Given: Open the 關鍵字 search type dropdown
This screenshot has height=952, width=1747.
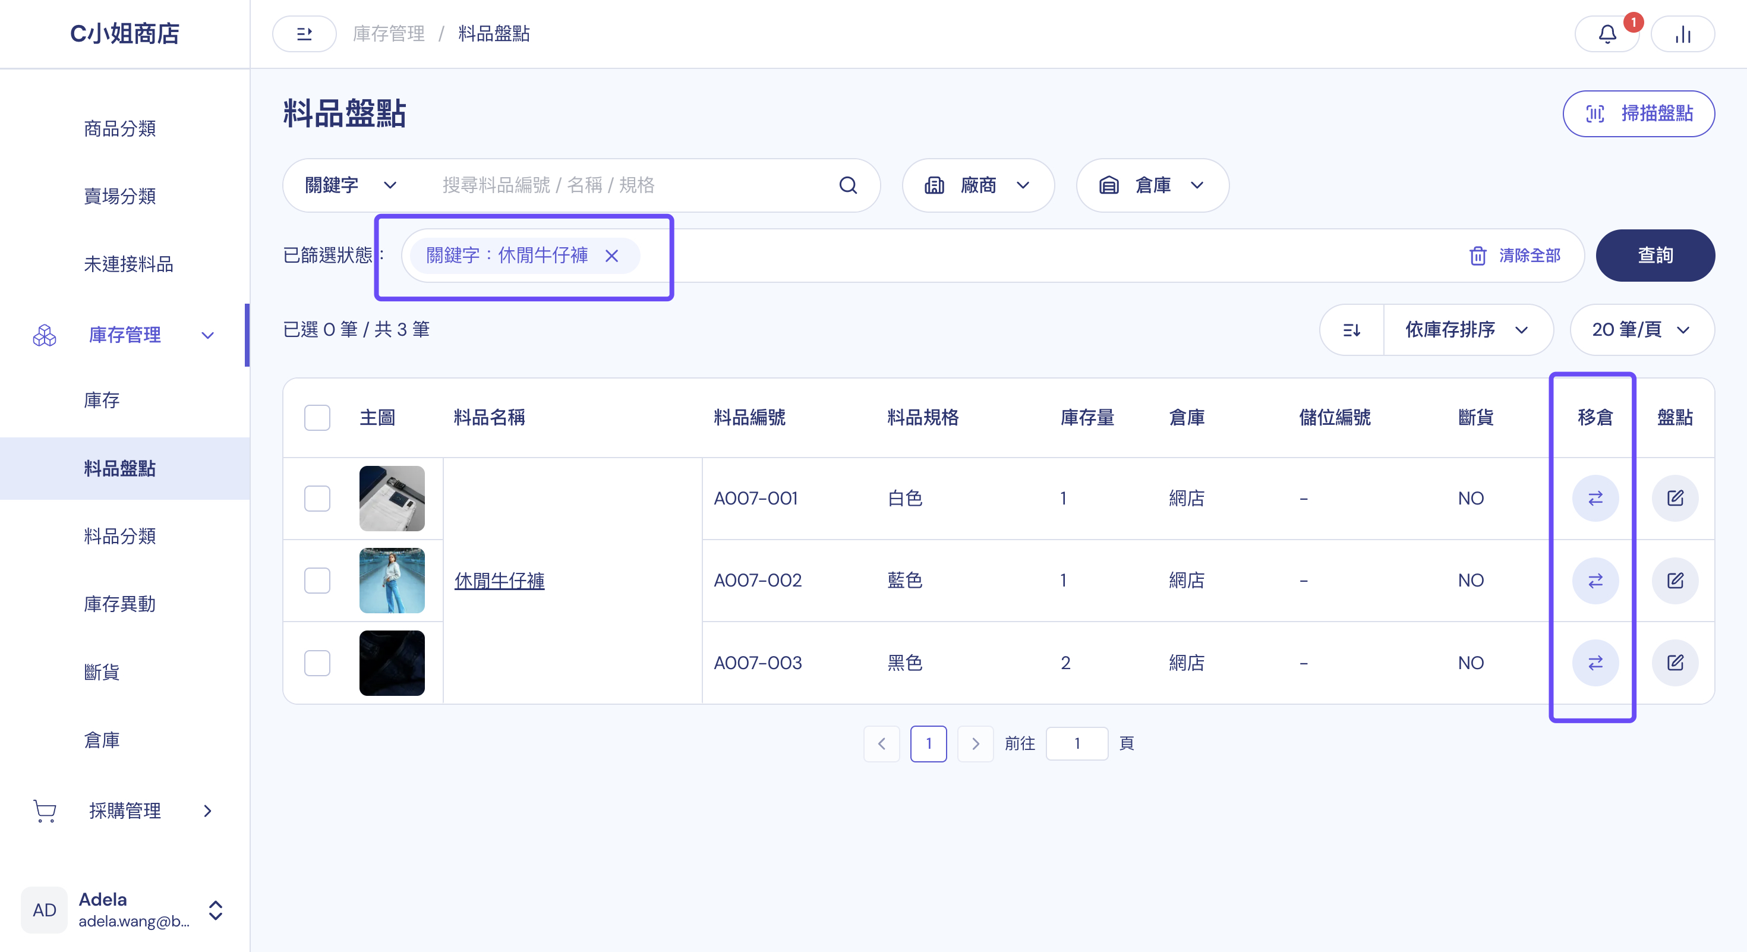Looking at the screenshot, I should [351, 185].
